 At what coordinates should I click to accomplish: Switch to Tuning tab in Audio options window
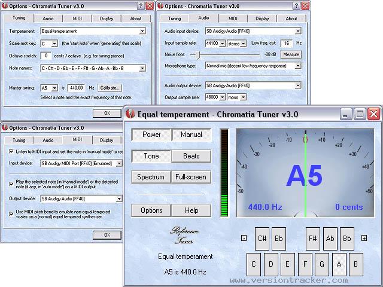(x=174, y=19)
